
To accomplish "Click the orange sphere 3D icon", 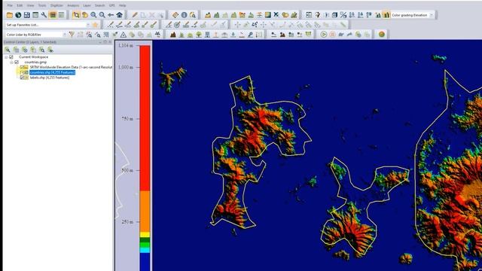I will [382, 35].
